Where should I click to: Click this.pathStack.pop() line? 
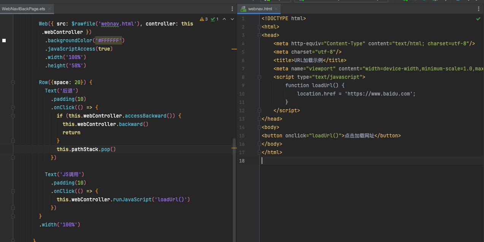tap(86, 149)
